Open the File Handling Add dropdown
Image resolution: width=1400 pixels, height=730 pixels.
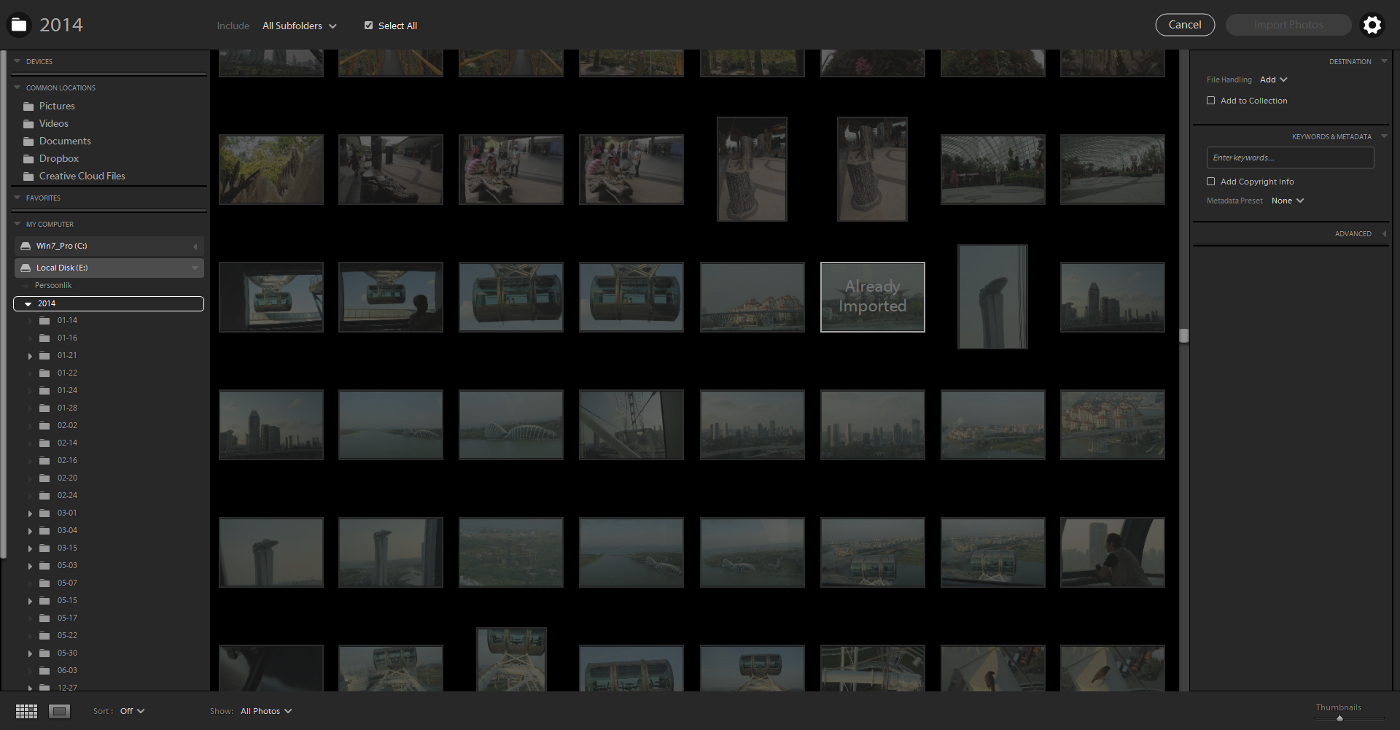[x=1273, y=79]
